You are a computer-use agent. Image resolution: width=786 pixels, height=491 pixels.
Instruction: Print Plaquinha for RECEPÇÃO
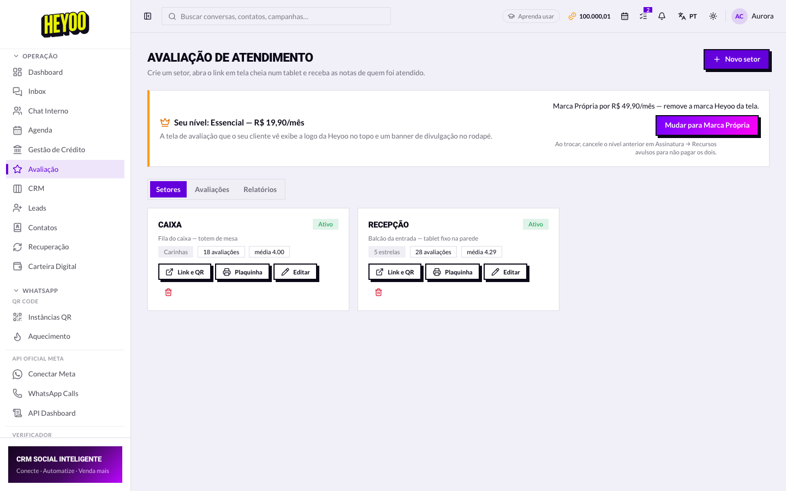click(x=452, y=272)
